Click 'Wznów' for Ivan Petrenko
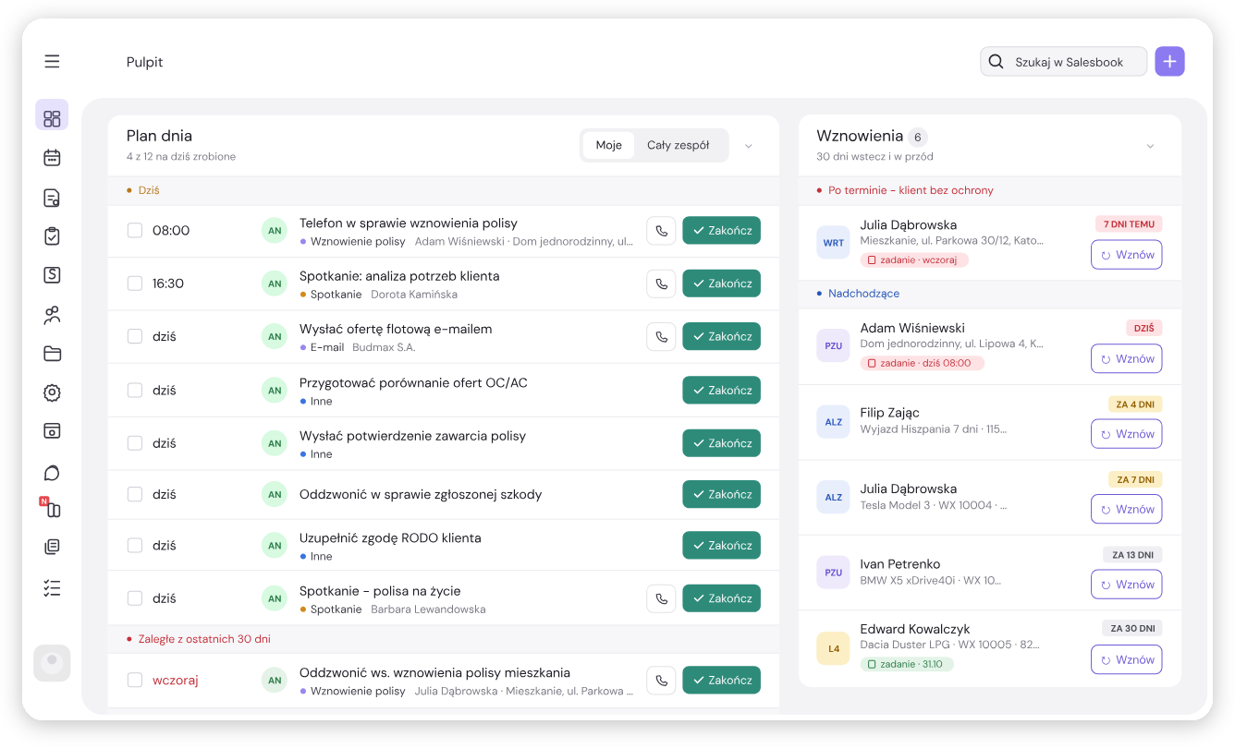This screenshot has width=1235, height=748. pyautogui.click(x=1127, y=585)
